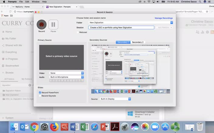
Task: Start recording with the red Record button
Action: pos(42,25)
